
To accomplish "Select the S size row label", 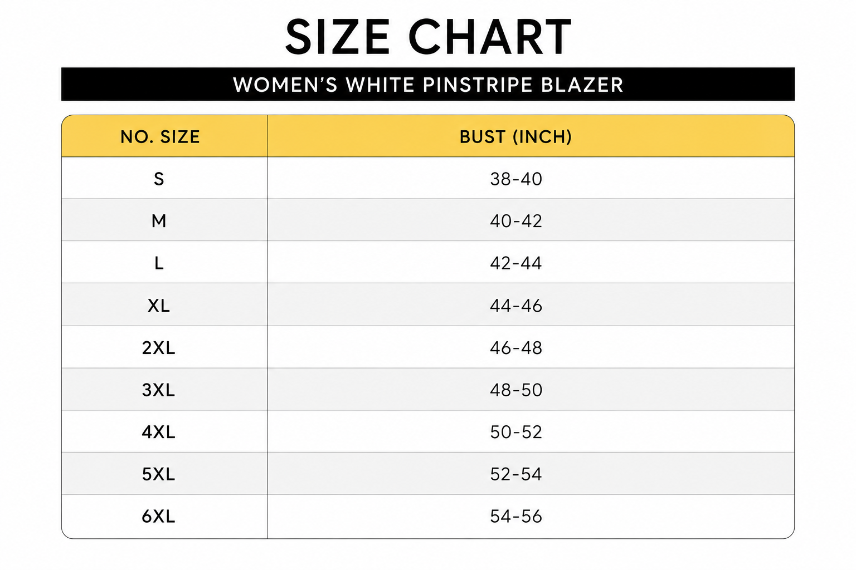I will pyautogui.click(x=159, y=179).
